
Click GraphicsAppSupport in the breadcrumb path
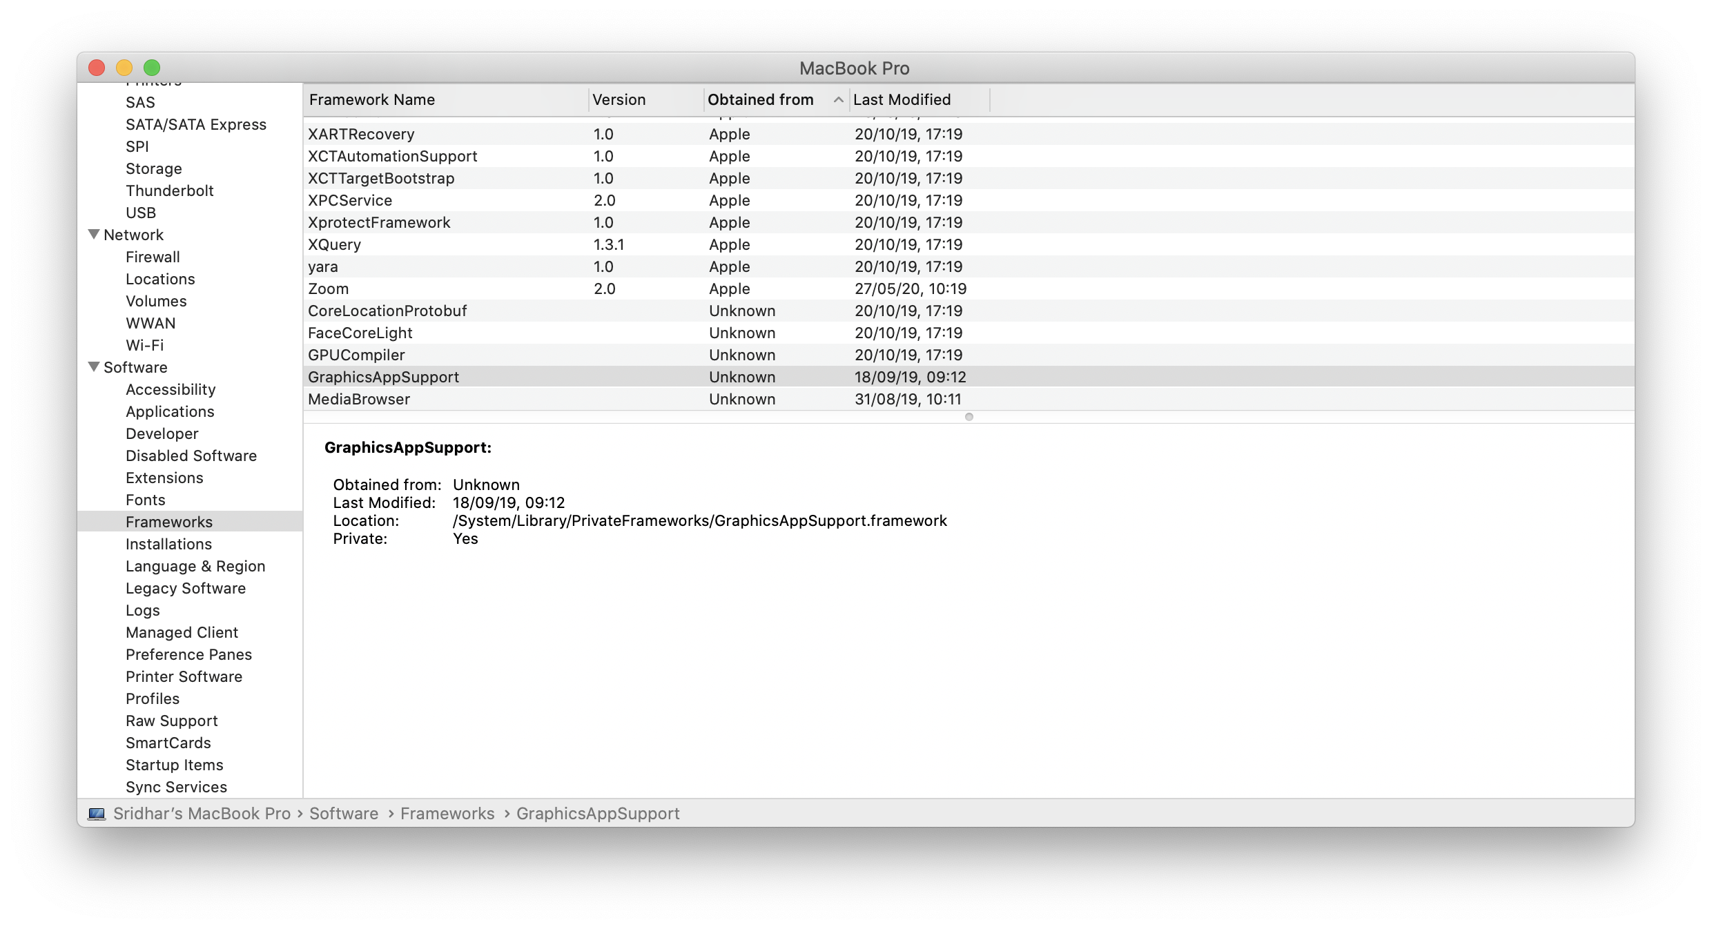tap(598, 814)
